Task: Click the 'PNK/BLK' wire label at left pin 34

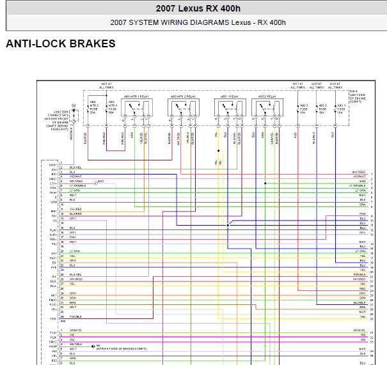Action: pos(75,316)
